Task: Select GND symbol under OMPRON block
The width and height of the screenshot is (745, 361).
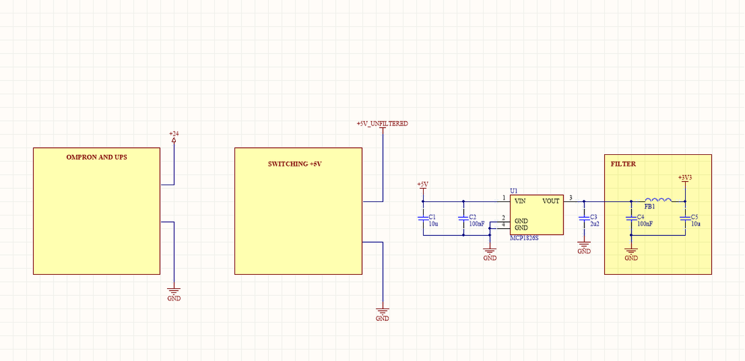Action: click(174, 294)
